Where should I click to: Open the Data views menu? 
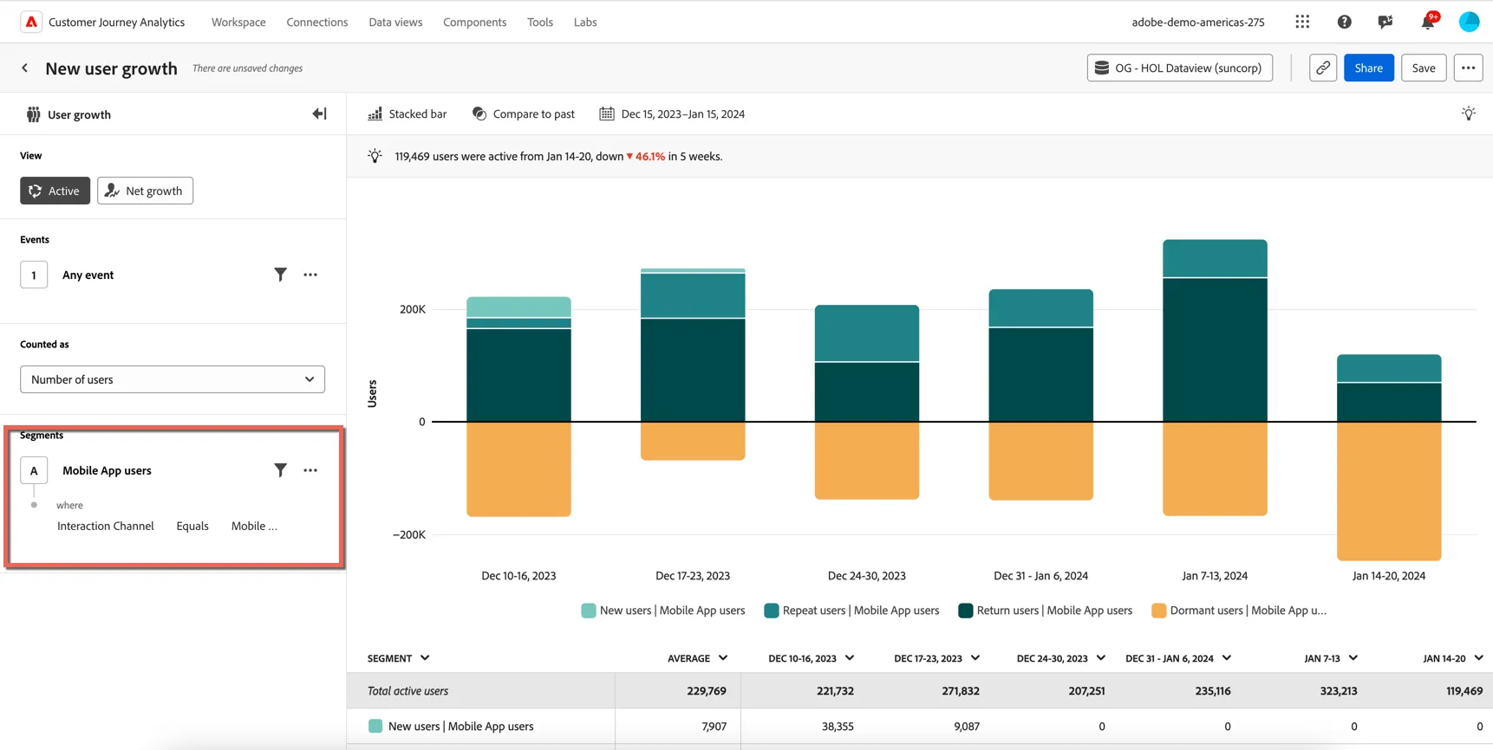click(x=395, y=22)
